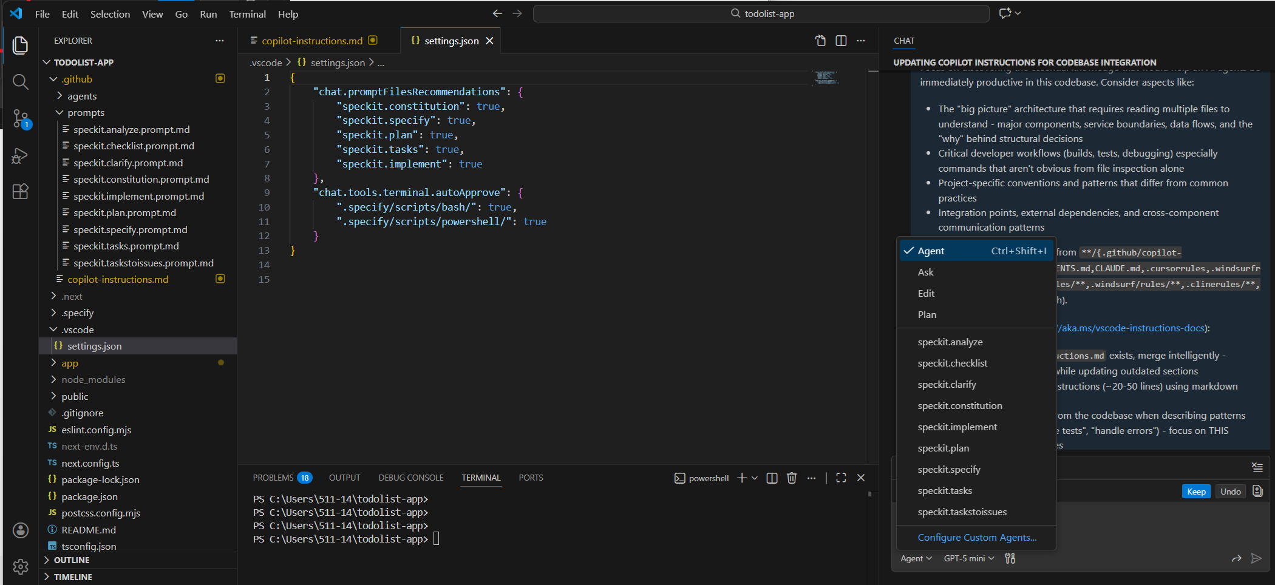Send the chat message arrow
The width and height of the screenshot is (1275, 585).
coord(1256,558)
